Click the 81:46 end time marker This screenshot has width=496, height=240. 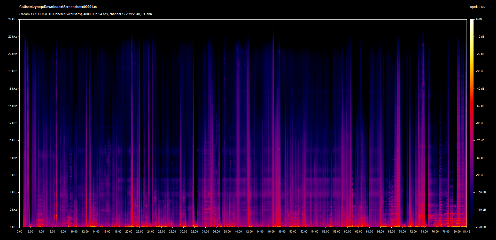(467, 232)
